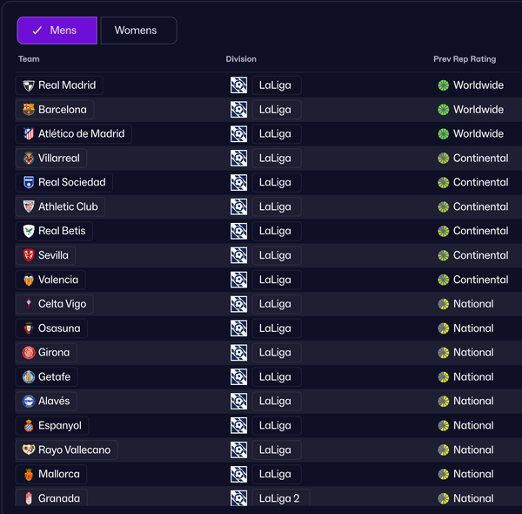Sort by Prev Rep Rating column header
Image resolution: width=522 pixels, height=514 pixels.
pos(465,59)
